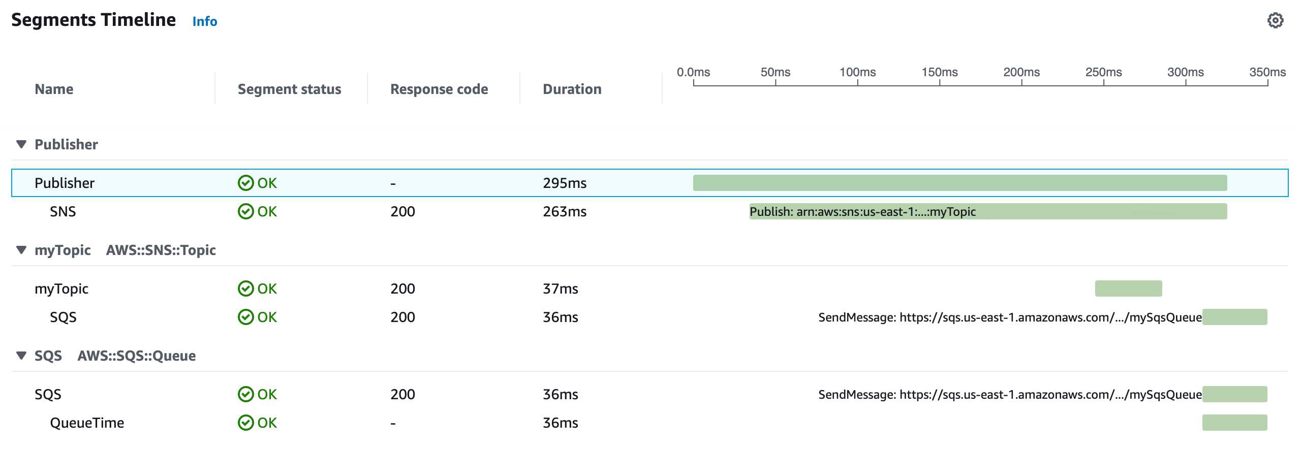Click the OK status icon for QueueTime row
This screenshot has width=1302, height=449.
[246, 423]
